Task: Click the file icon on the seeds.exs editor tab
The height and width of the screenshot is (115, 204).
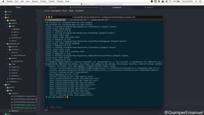Action: [x=113, y=7]
